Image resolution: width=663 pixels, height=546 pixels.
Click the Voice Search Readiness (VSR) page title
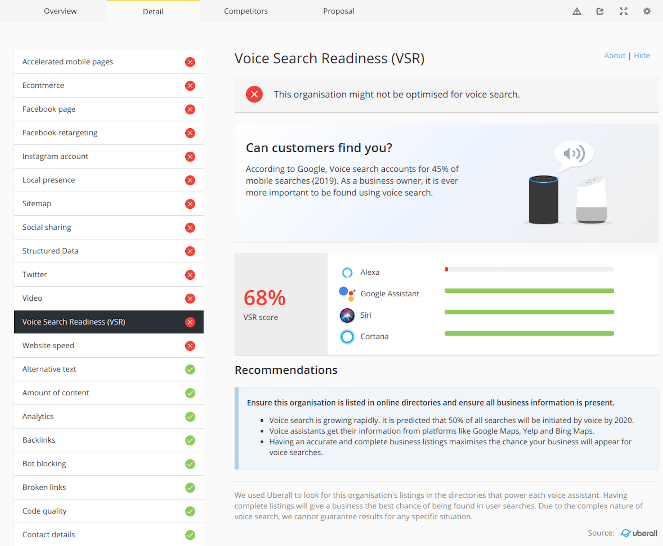tap(329, 58)
